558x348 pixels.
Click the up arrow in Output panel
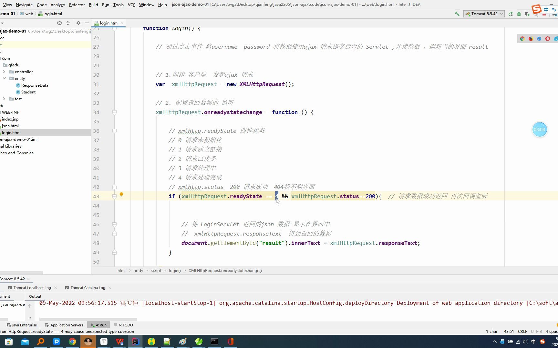pos(30,306)
